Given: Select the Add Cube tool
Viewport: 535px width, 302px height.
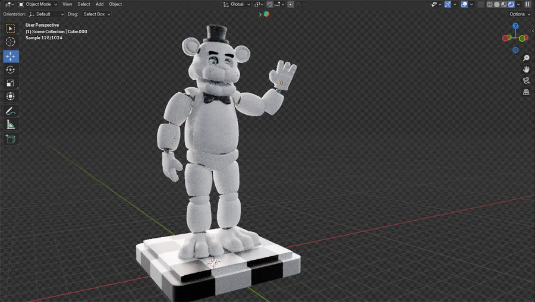Looking at the screenshot, I should [x=11, y=139].
